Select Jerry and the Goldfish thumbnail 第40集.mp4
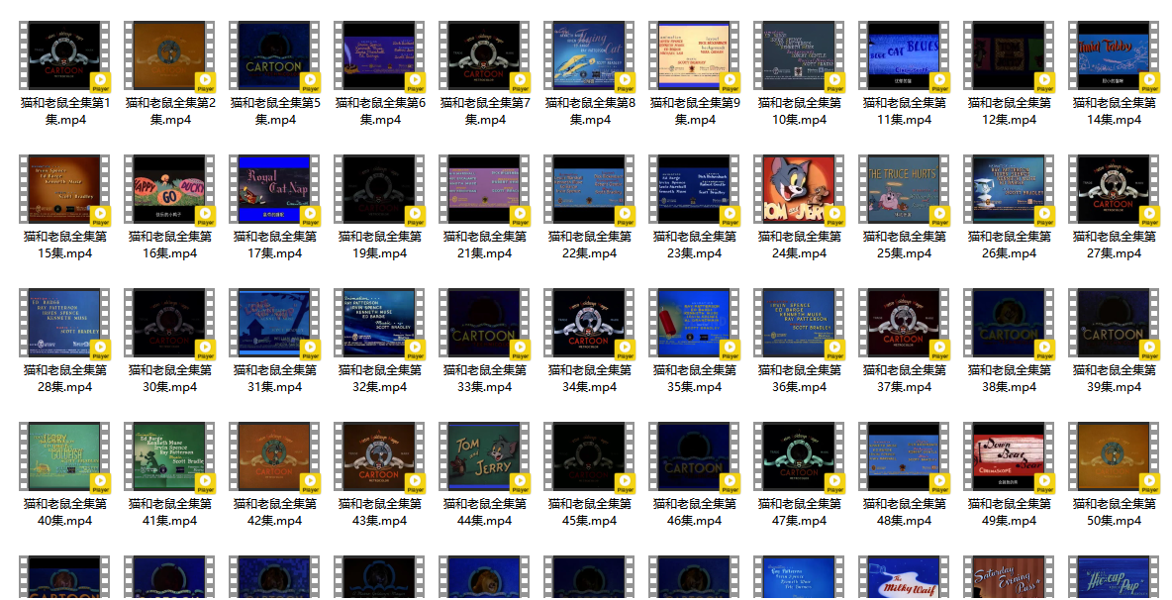 point(65,457)
